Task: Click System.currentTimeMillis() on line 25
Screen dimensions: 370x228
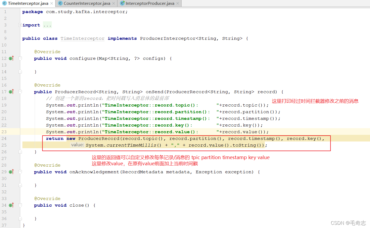Action: 124,145
